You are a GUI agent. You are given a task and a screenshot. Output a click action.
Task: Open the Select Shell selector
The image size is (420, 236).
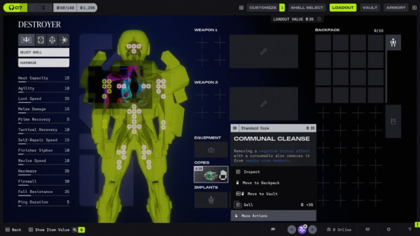(44, 52)
